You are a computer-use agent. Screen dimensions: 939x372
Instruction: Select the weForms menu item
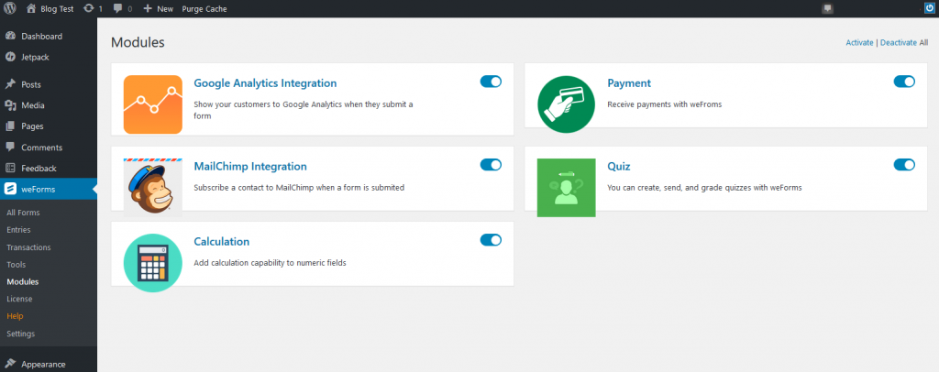pyautogui.click(x=49, y=189)
